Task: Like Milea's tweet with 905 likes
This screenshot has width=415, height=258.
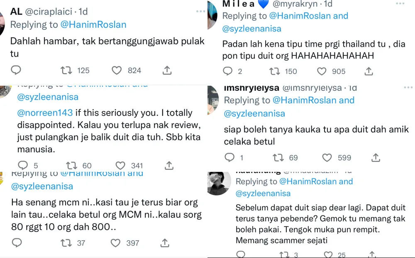Action: tap(322, 71)
